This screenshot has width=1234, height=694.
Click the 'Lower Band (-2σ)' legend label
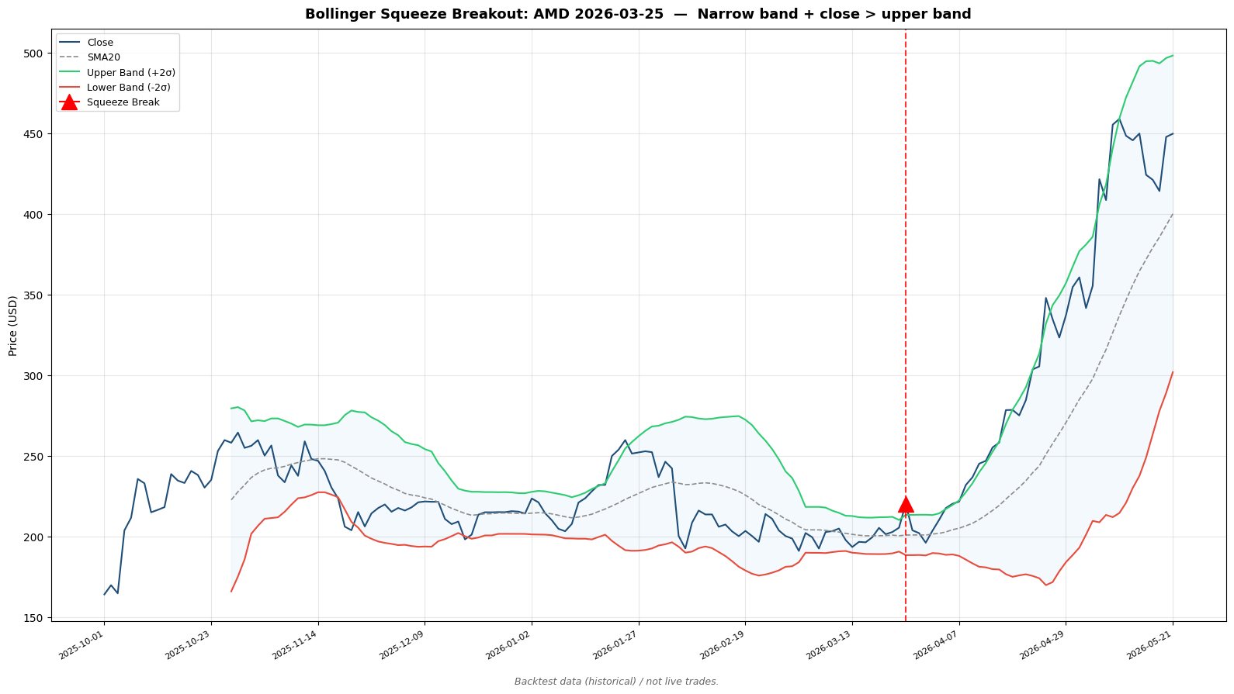(129, 88)
